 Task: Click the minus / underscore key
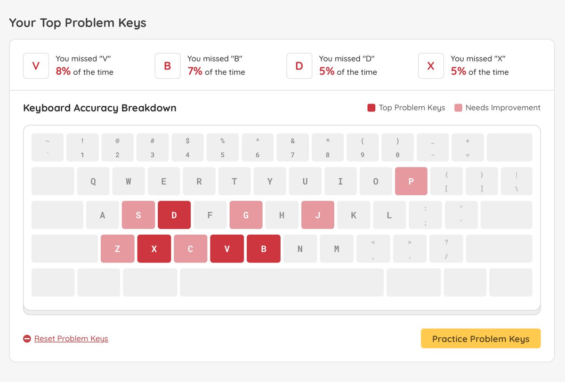433,147
